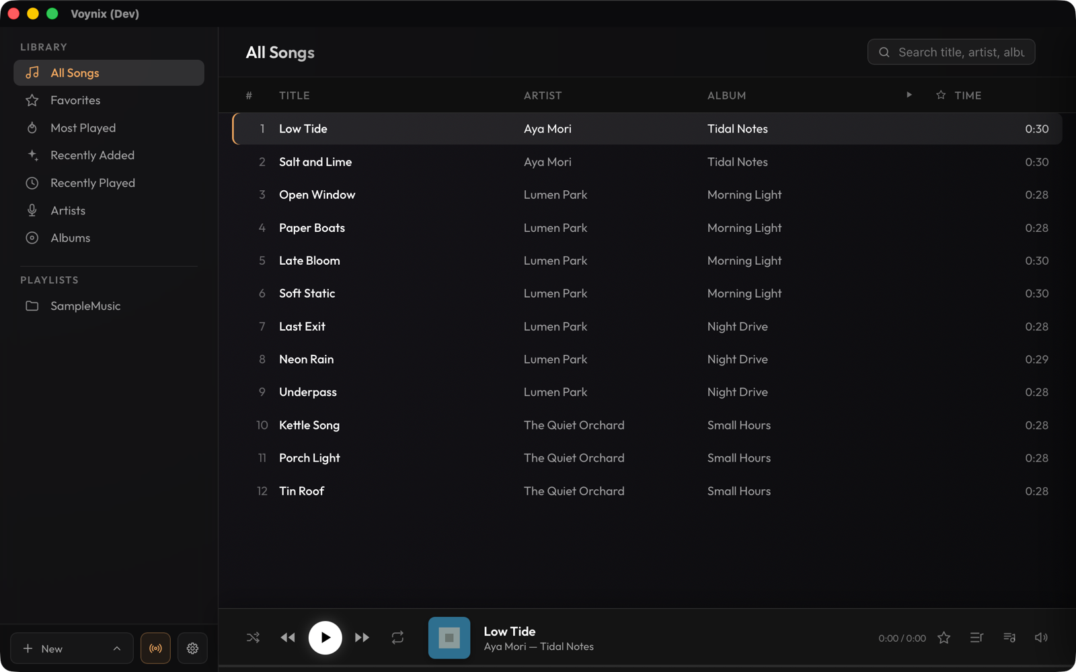The image size is (1076, 672).
Task: Open the SampleMusic playlist
Action: [109, 306]
